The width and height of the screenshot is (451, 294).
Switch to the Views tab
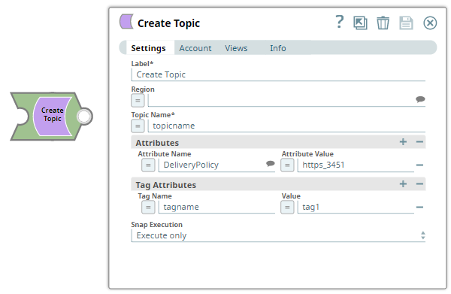coord(236,48)
